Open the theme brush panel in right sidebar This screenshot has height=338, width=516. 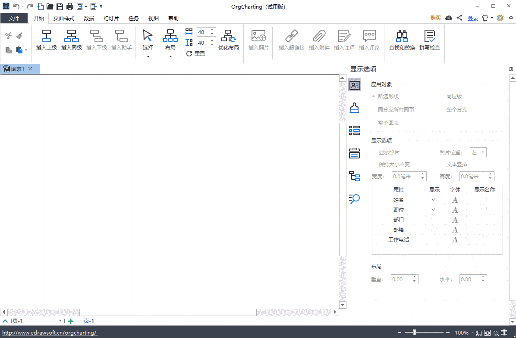point(354,108)
